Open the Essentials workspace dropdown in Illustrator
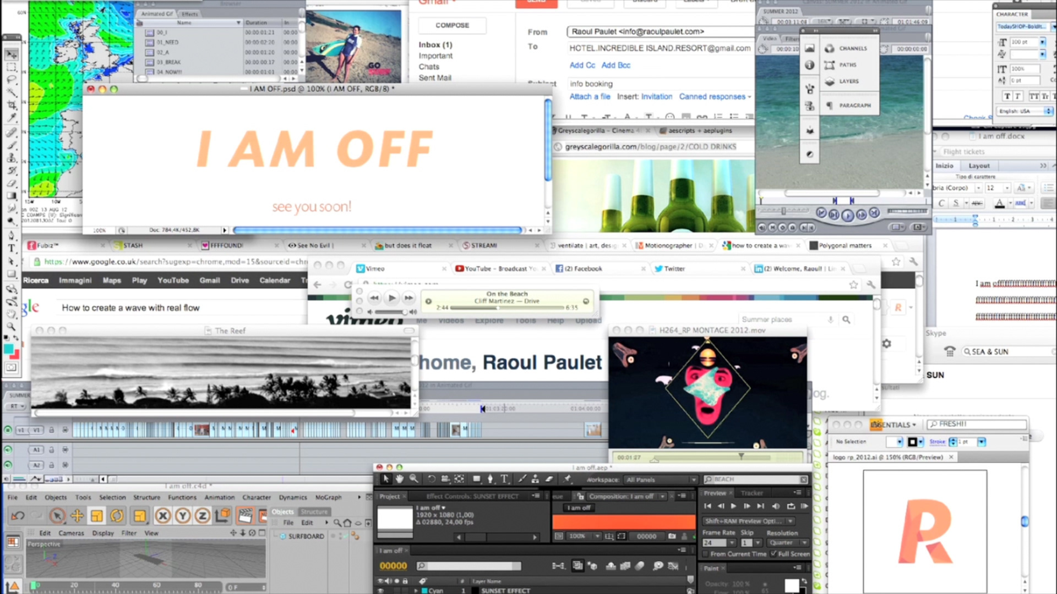Viewport: 1057px width, 594px height. (x=893, y=425)
